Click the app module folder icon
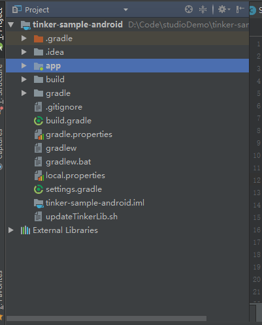Image resolution: width=262 pixels, height=325 pixels. [39, 66]
